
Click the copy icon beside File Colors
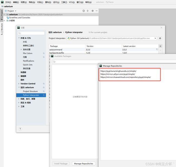point(44,53)
